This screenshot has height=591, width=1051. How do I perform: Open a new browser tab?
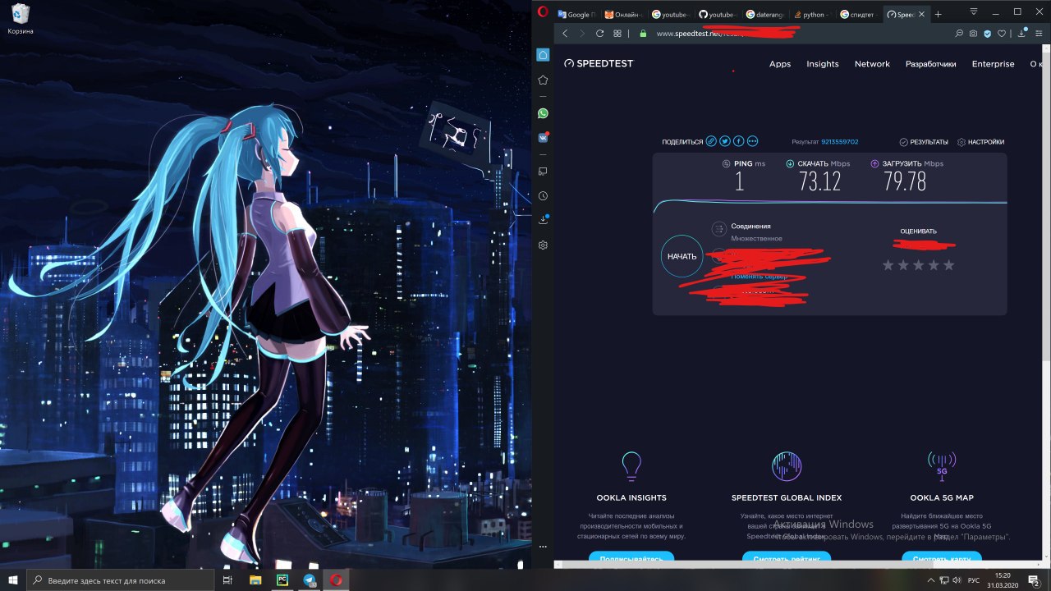939,14
